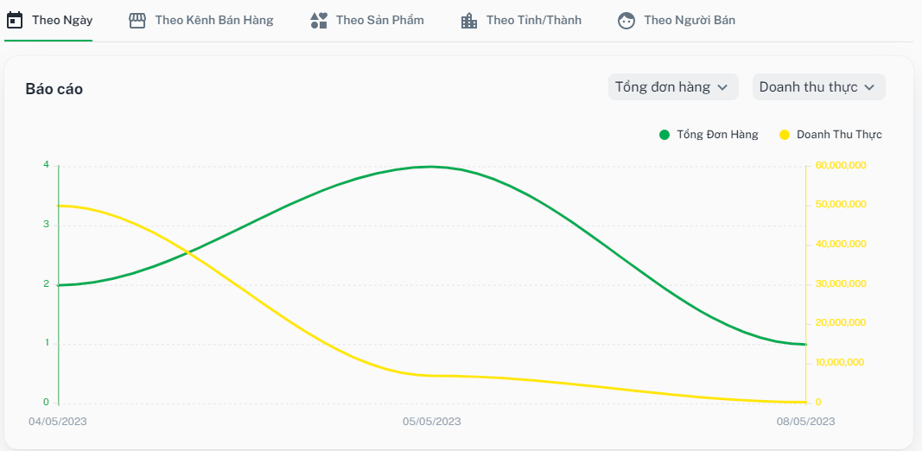Click the shapes icon for Theo Sản Phẩm

tap(319, 20)
